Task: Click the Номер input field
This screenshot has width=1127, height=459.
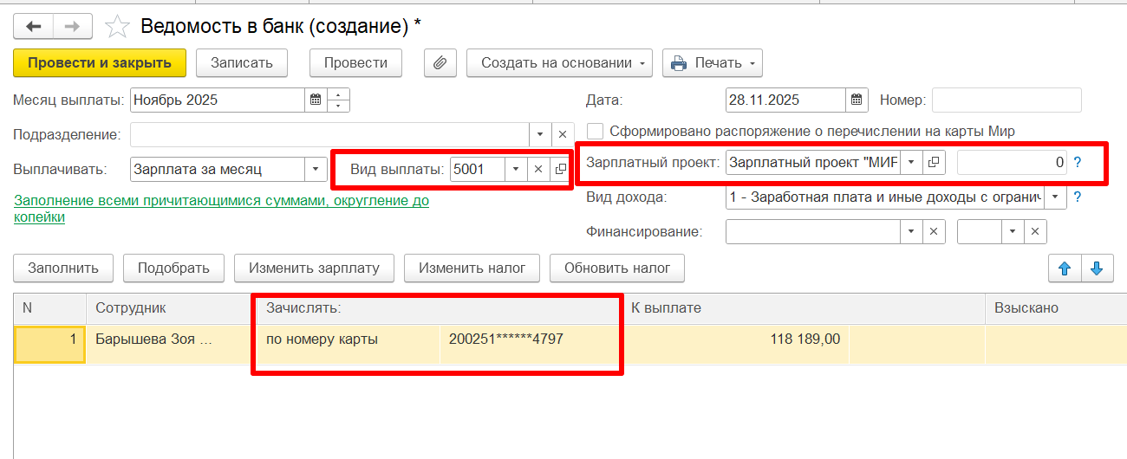Action: 1006,100
